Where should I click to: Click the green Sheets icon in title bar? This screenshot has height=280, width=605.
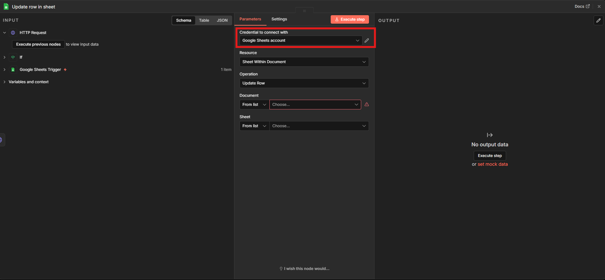pyautogui.click(x=6, y=7)
